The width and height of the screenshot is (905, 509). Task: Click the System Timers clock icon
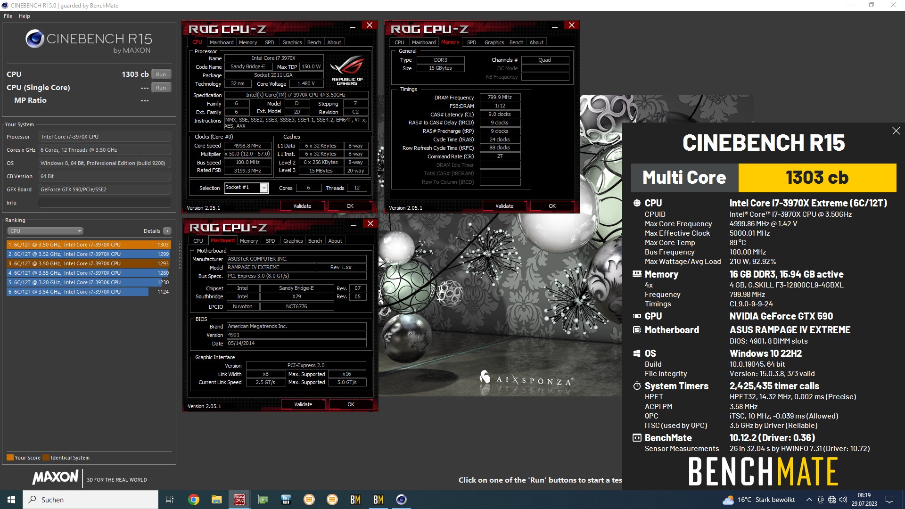pyautogui.click(x=637, y=386)
